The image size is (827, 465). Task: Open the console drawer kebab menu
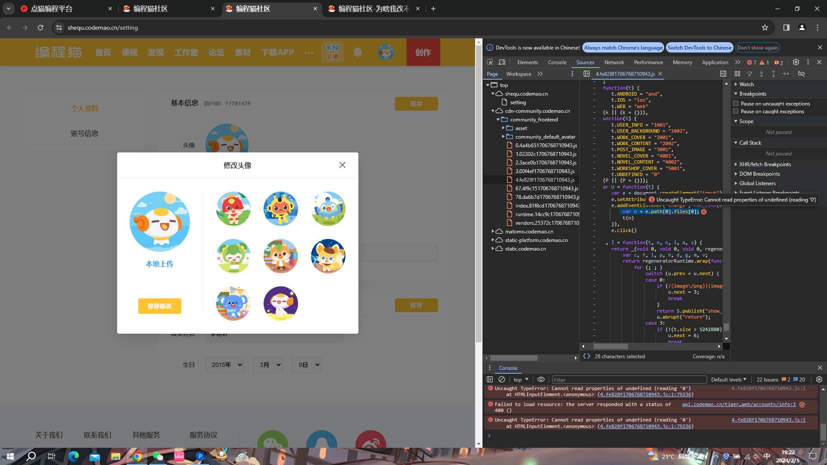[x=490, y=368]
